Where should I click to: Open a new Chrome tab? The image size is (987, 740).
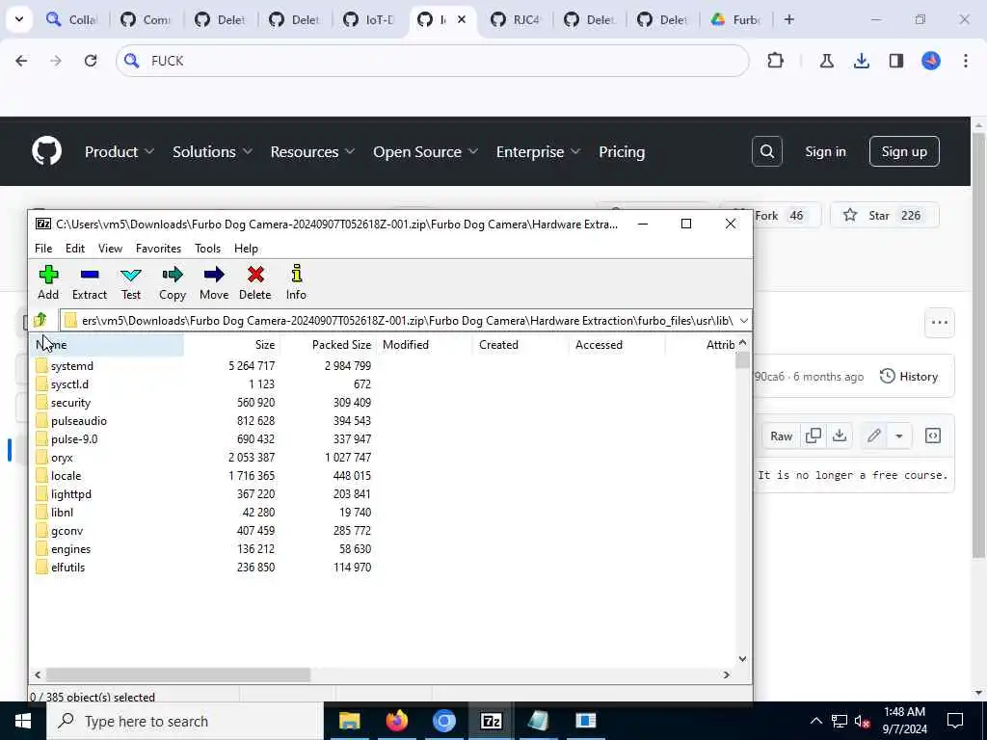pos(789,19)
